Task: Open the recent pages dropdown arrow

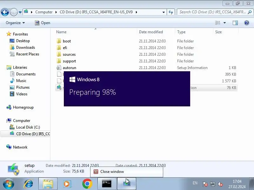Action: (x=20, y=12)
